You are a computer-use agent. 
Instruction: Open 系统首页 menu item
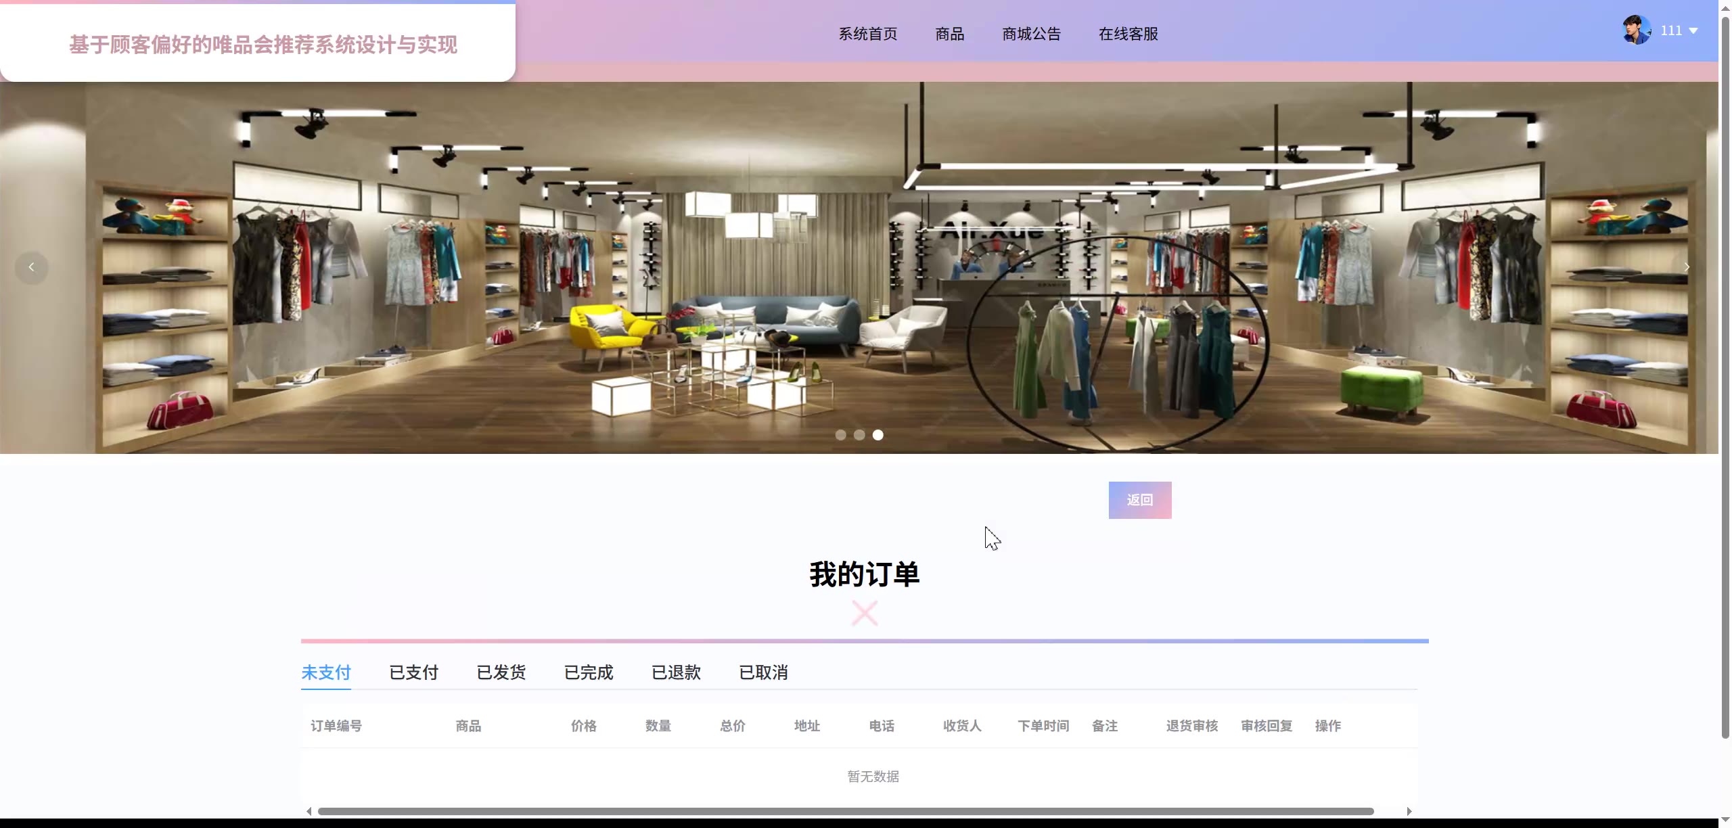867,34
